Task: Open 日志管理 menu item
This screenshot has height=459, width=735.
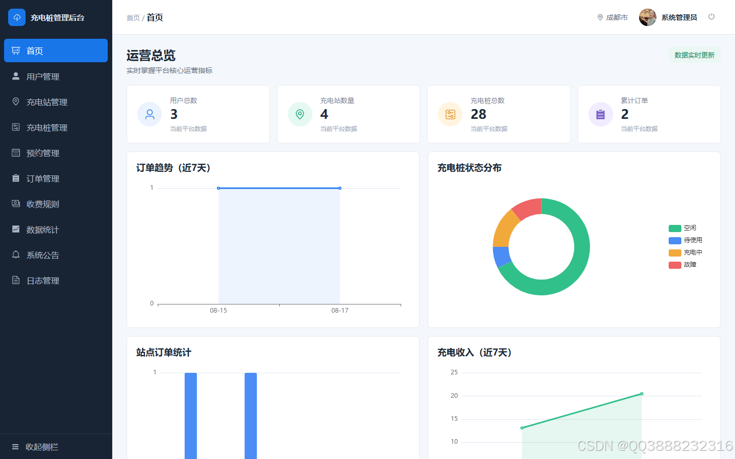Action: [56, 280]
